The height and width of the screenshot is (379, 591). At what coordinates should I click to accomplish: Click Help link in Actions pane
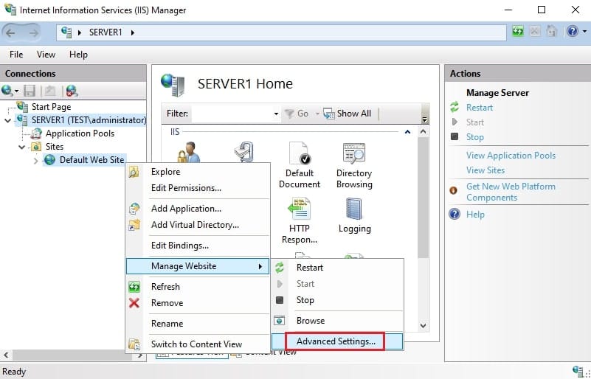point(475,215)
